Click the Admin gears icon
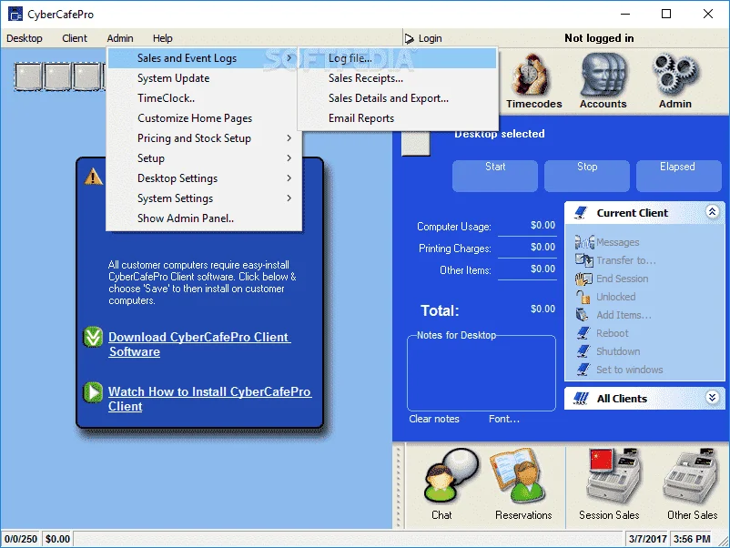Image resolution: width=730 pixels, height=548 pixels. click(675, 75)
